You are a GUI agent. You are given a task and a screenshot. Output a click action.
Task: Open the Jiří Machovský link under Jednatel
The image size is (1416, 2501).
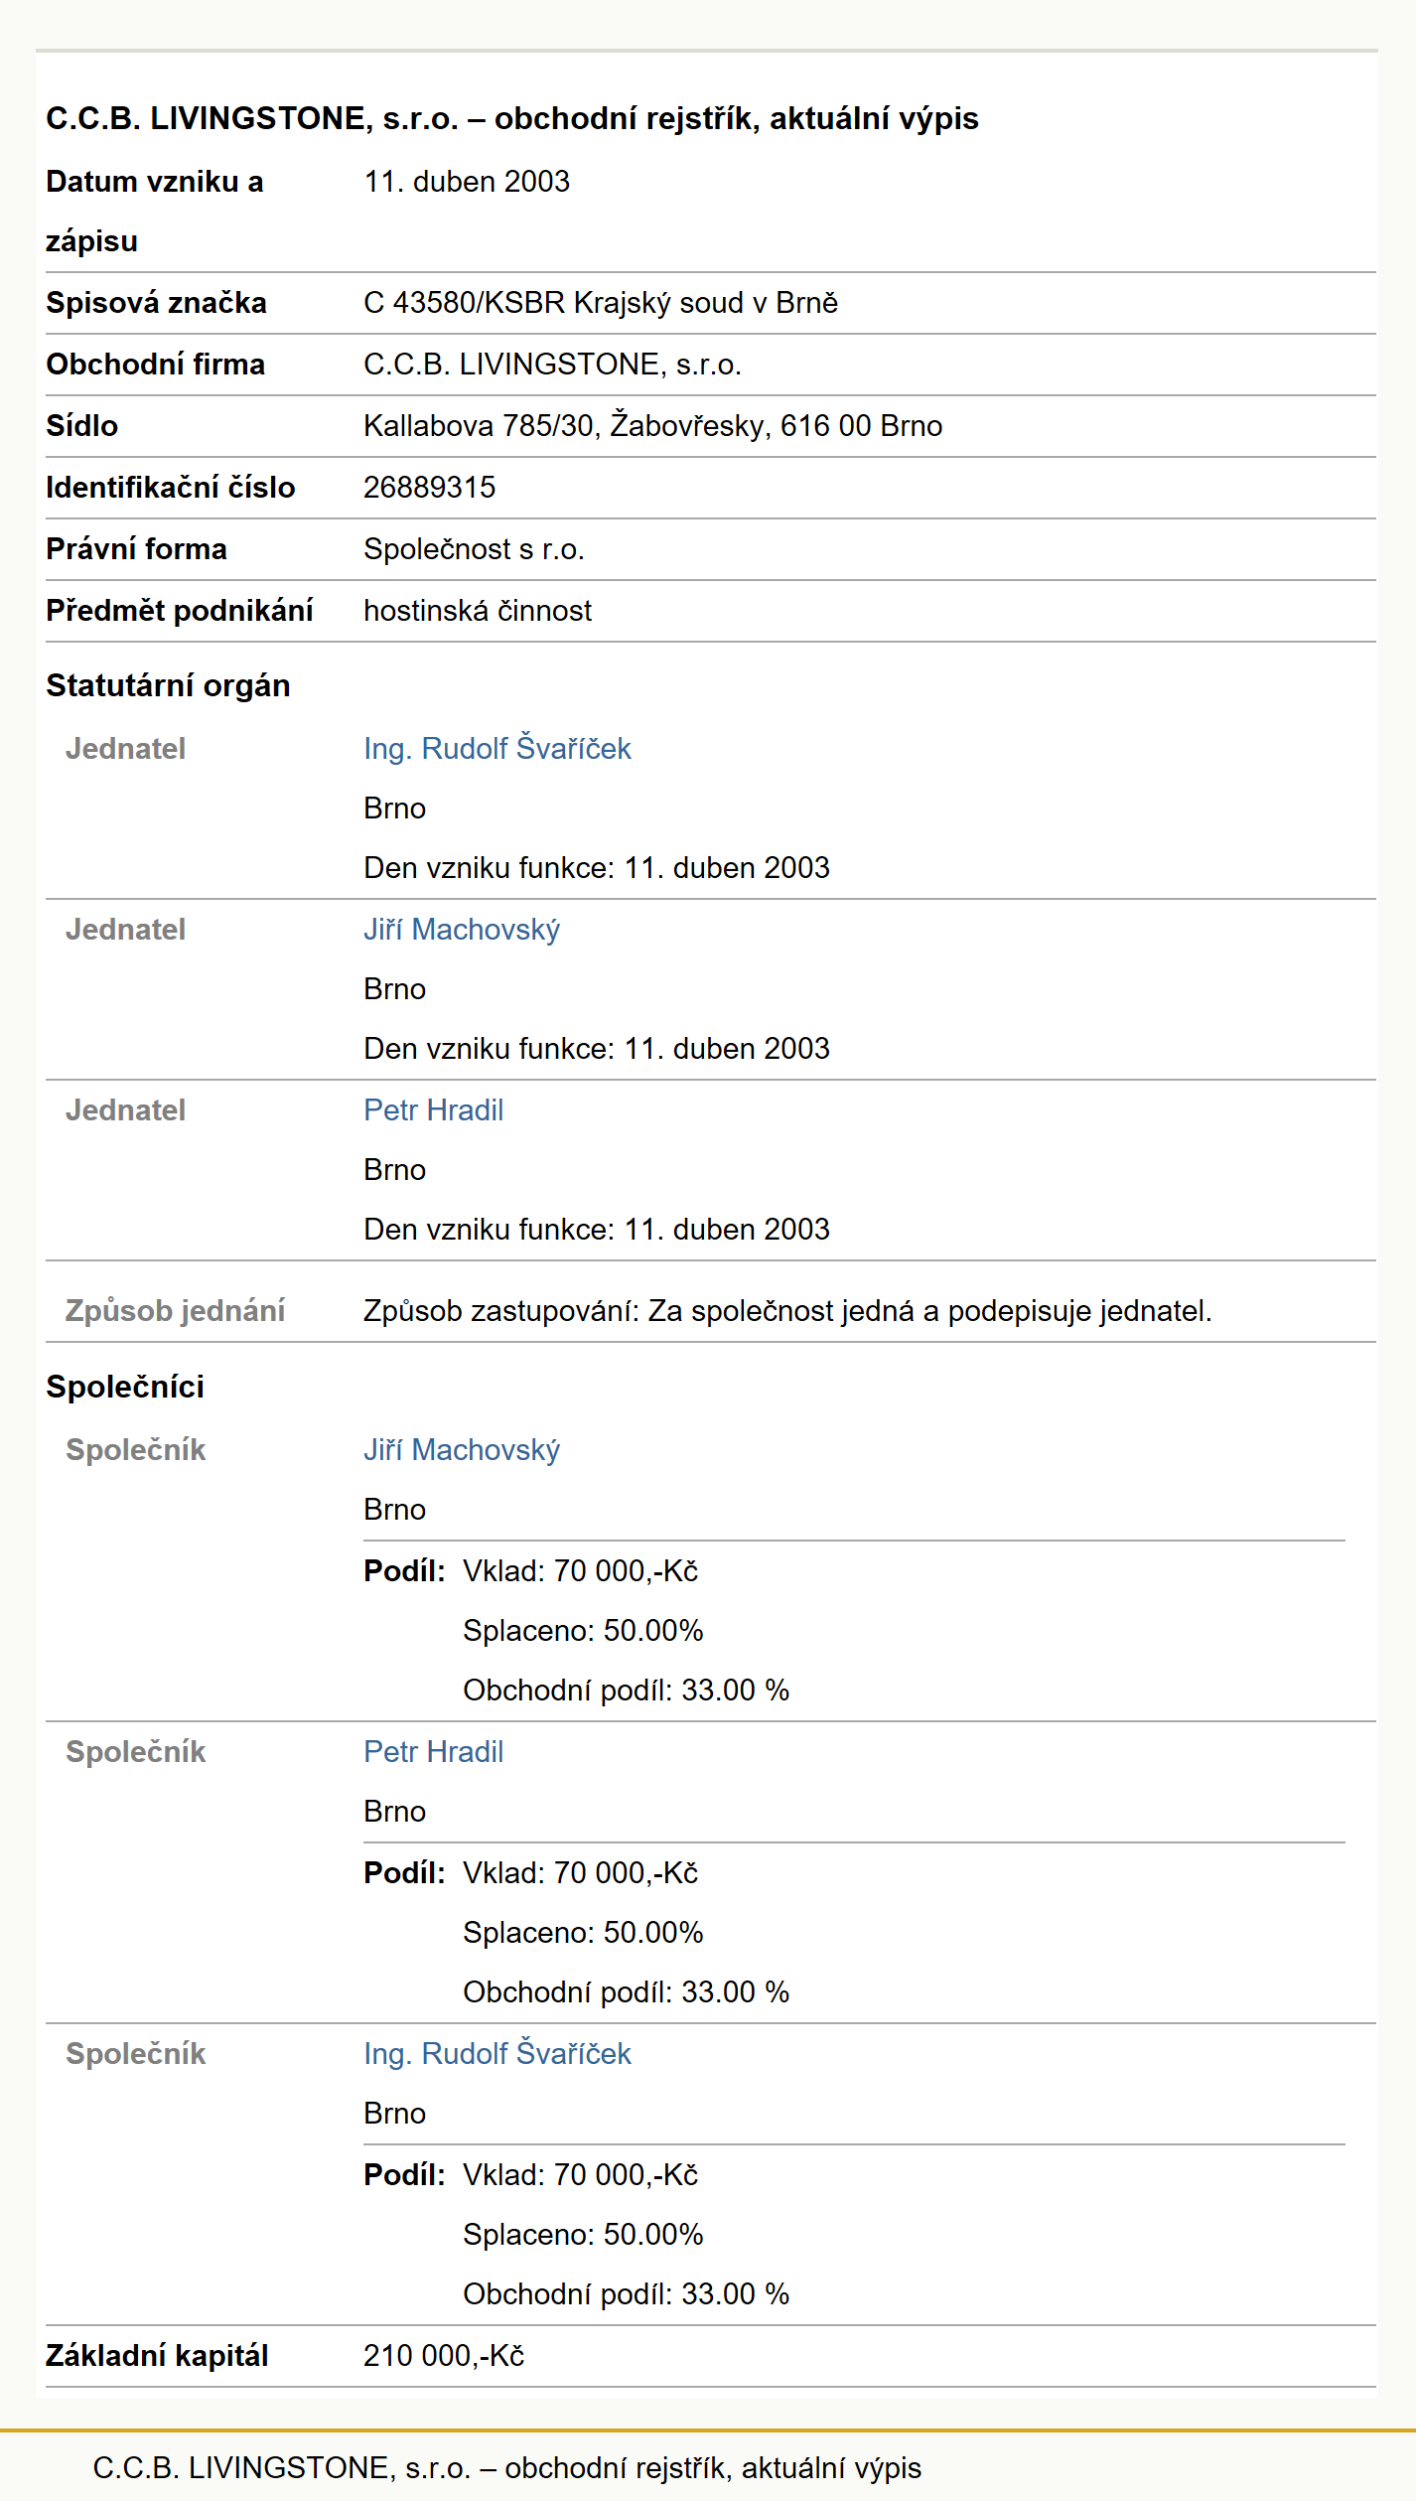pyautogui.click(x=462, y=929)
